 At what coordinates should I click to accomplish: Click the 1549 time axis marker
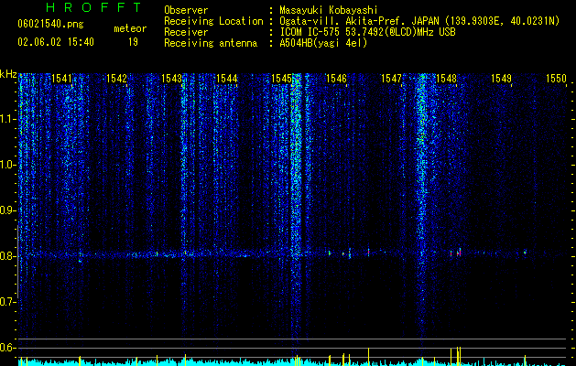(502, 79)
